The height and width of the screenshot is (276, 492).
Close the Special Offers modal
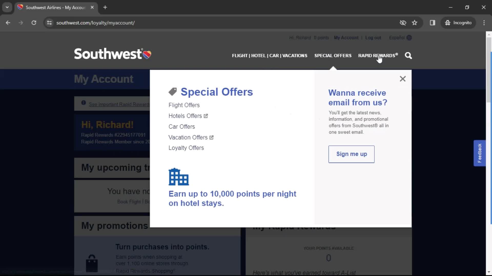coord(403,78)
